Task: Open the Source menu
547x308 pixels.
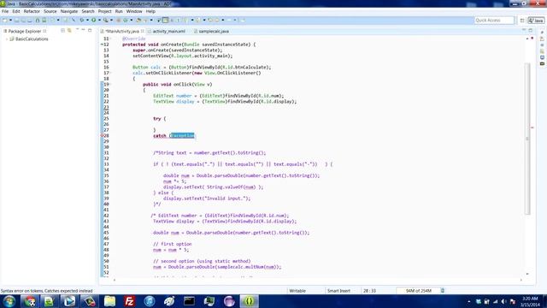Action: [50, 11]
